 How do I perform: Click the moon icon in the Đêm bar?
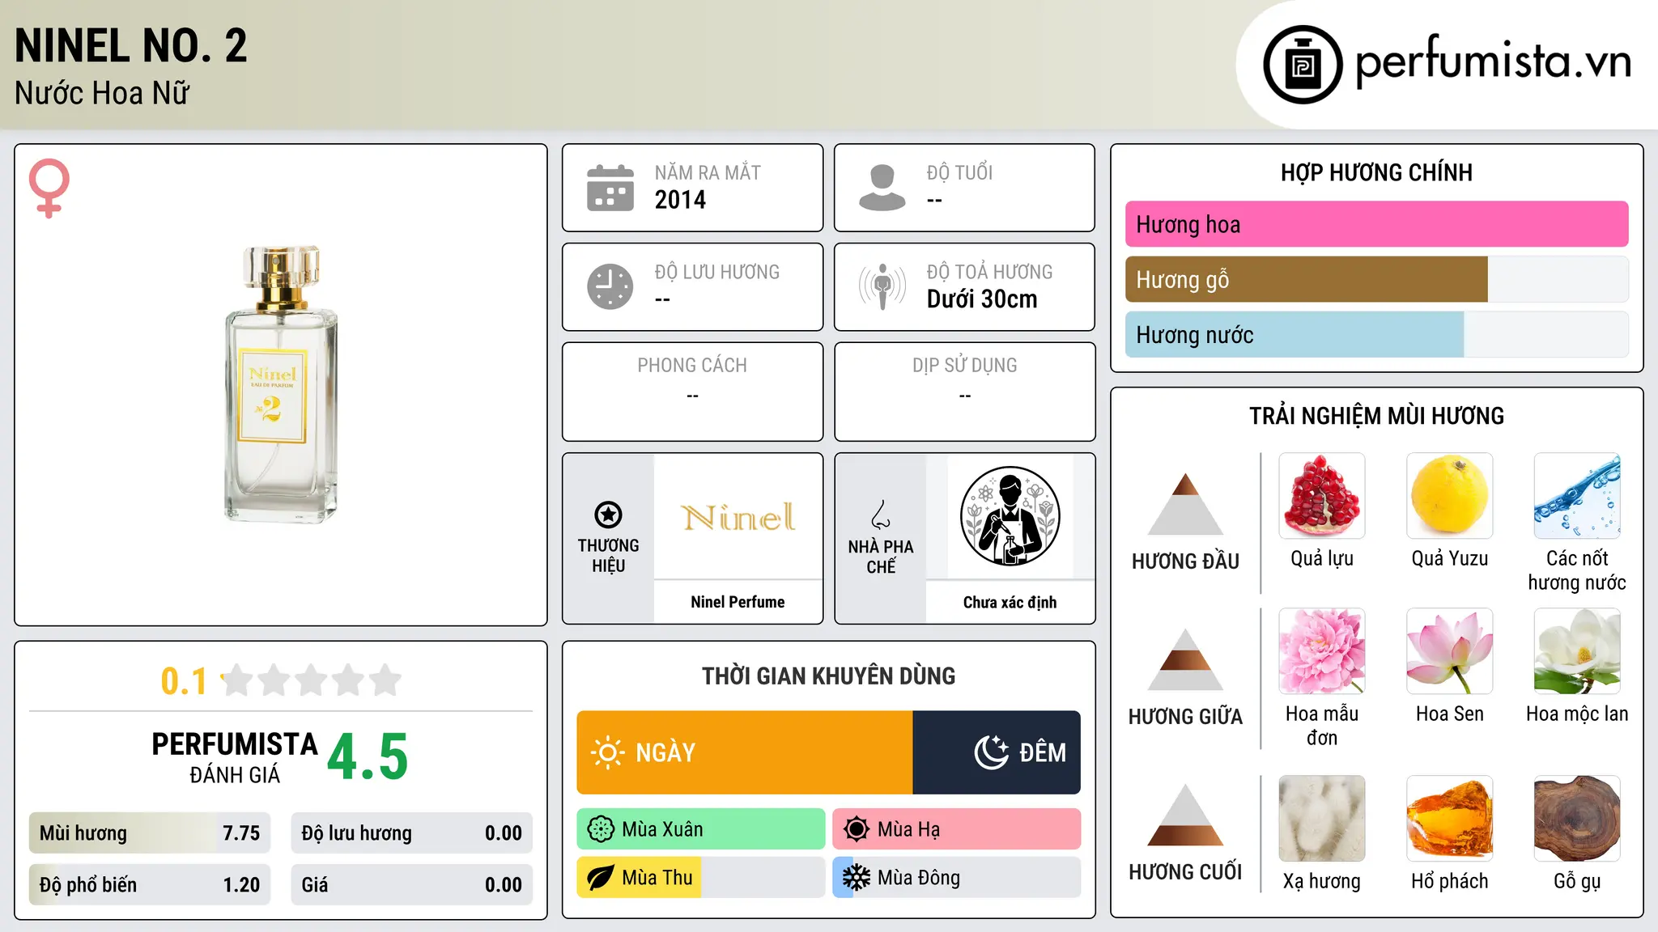[x=991, y=752]
